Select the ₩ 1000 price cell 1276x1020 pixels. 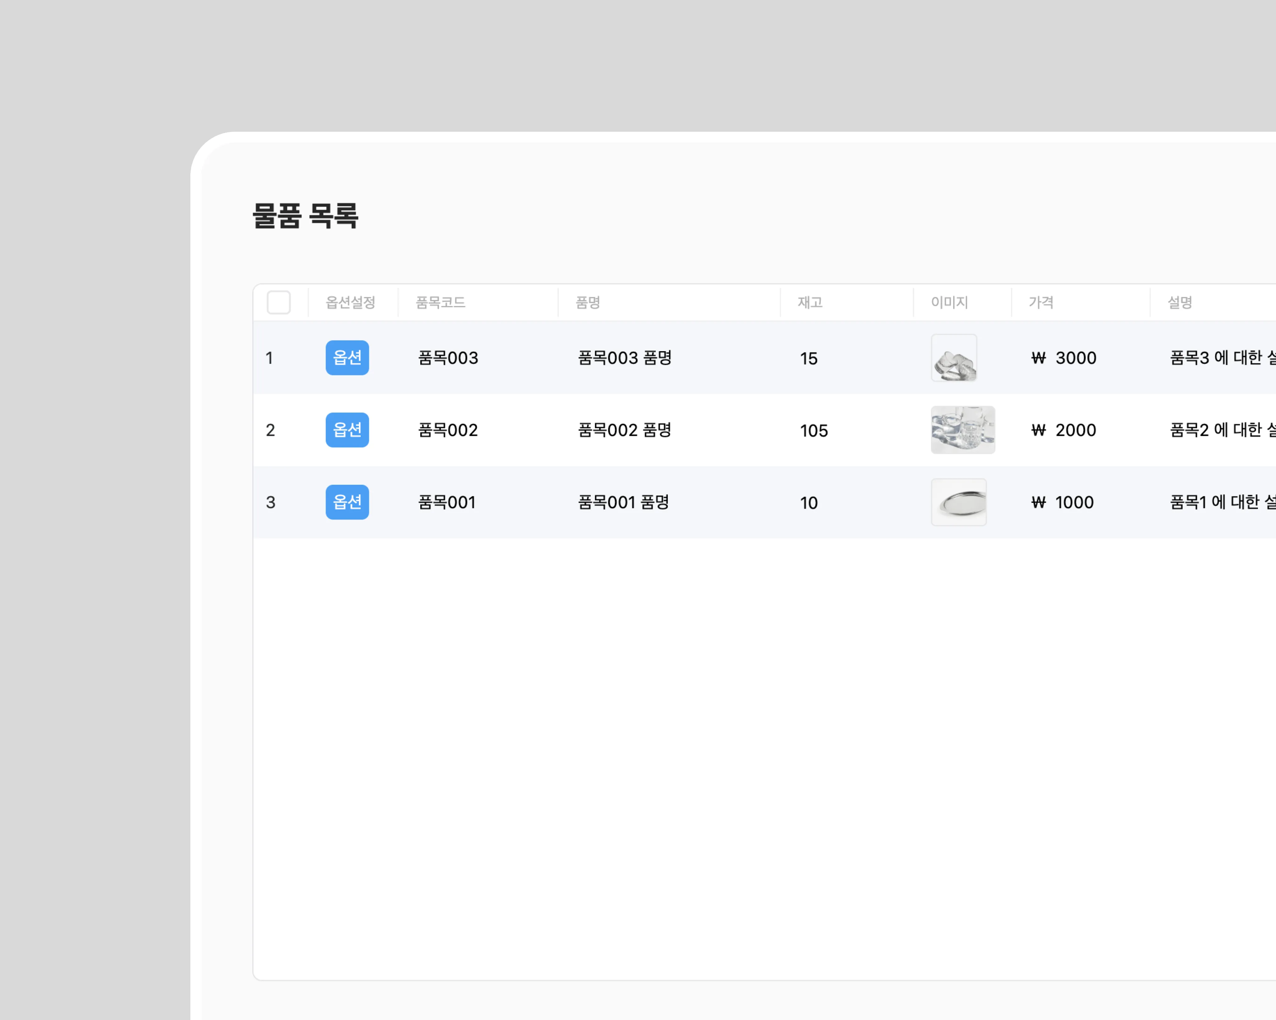click(1062, 502)
